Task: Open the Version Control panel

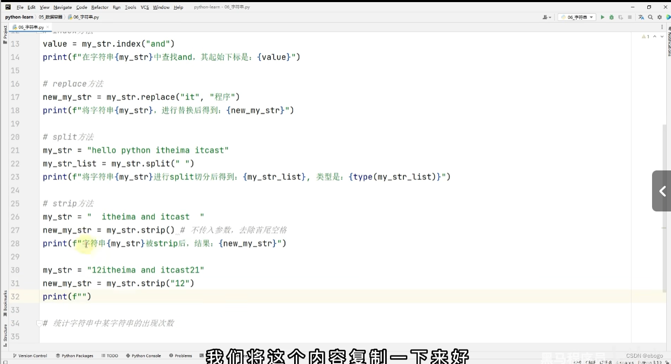Action: 32,356
